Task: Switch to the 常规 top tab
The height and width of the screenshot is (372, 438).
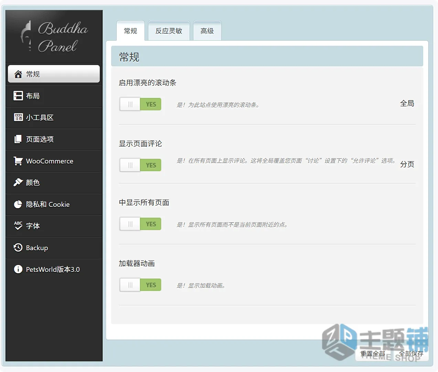Action: [130, 31]
